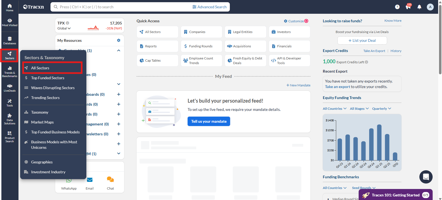442x200 pixels.
Task: Click the LiveDeals sidebar icon
Action: click(x=10, y=88)
